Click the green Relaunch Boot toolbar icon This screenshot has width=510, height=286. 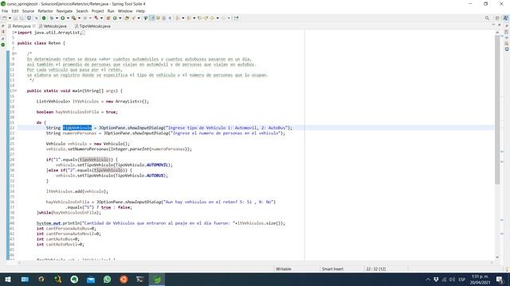click(x=44, y=18)
